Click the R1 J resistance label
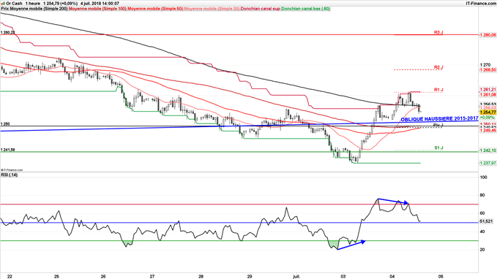This screenshot has height=279, width=497. coord(438,90)
